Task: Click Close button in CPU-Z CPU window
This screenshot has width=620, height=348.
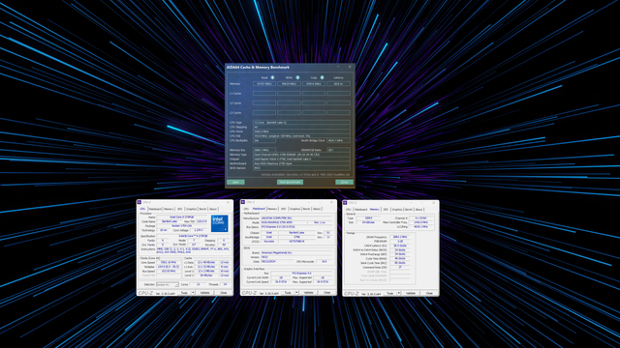Action: point(224,293)
